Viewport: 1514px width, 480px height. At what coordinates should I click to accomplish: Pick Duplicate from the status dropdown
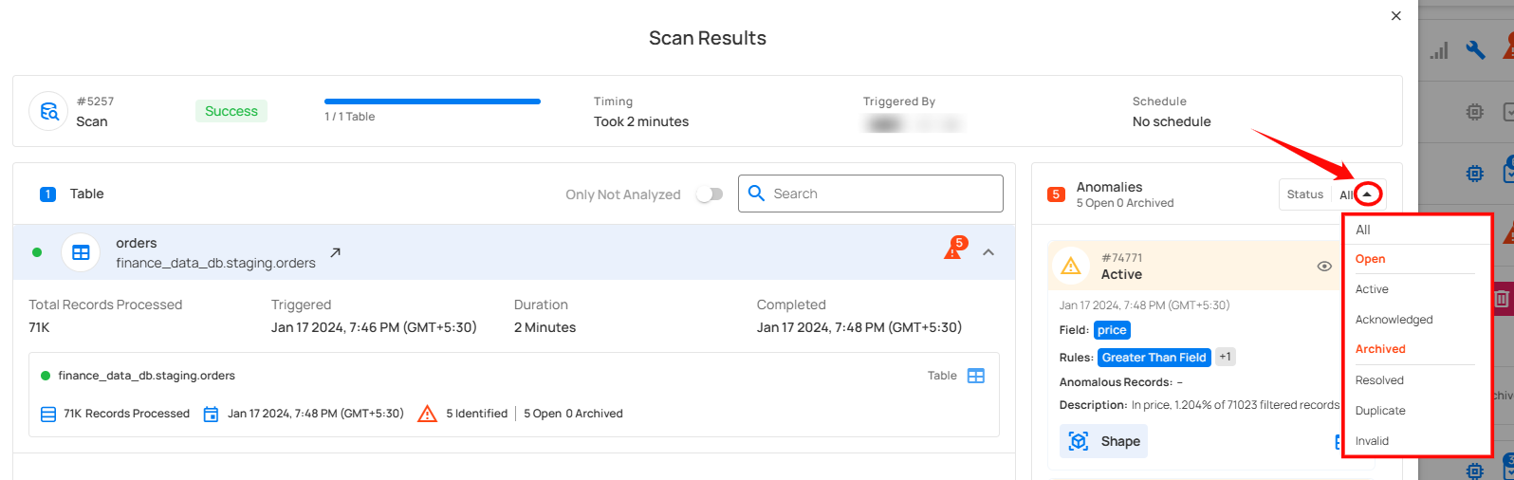tap(1380, 411)
